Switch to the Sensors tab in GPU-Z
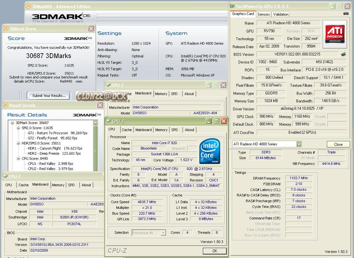 pos(264,14)
